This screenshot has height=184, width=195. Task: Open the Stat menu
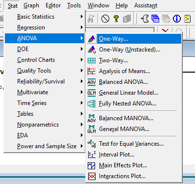tap(12, 5)
